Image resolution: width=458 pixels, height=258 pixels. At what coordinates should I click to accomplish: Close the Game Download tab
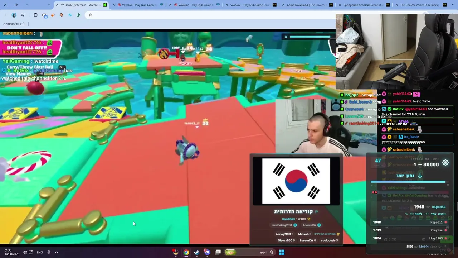point(283,5)
